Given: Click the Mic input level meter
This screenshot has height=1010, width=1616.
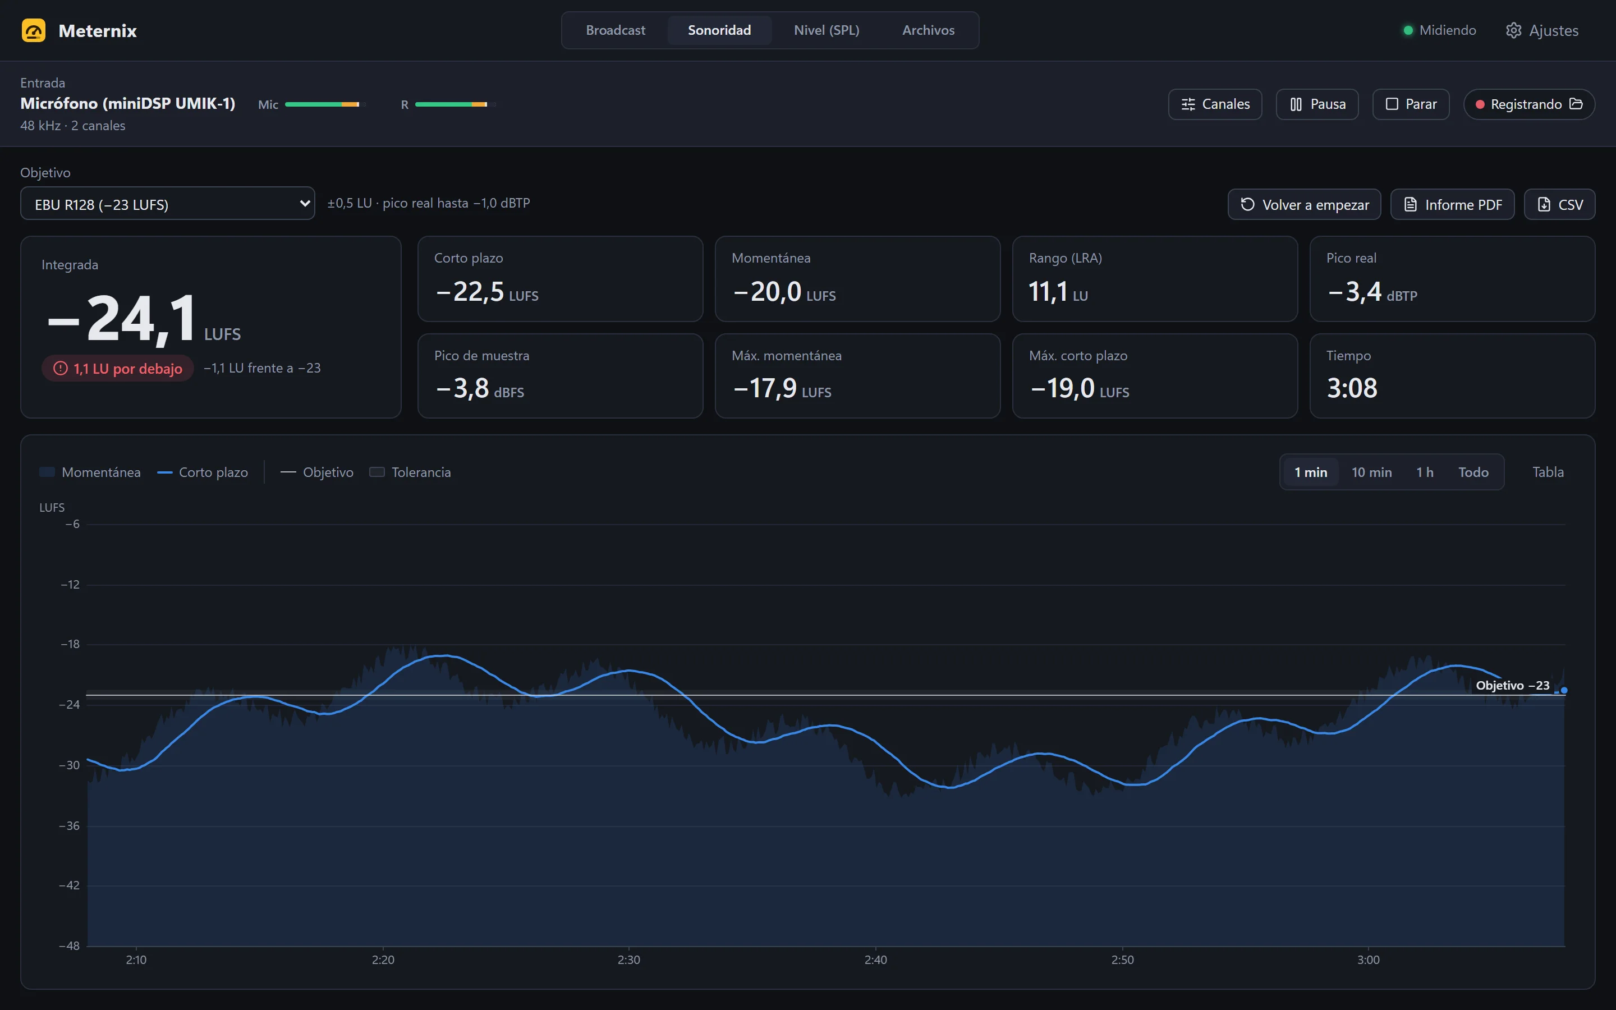Looking at the screenshot, I should click(325, 104).
